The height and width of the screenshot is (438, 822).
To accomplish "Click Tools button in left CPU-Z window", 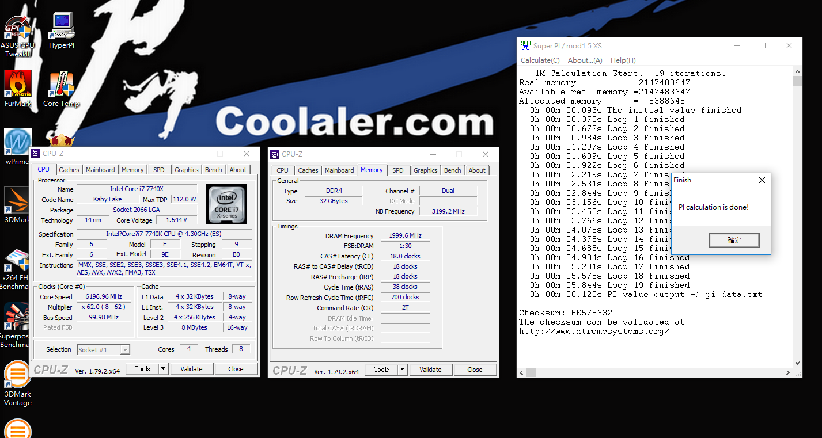I will coord(142,369).
